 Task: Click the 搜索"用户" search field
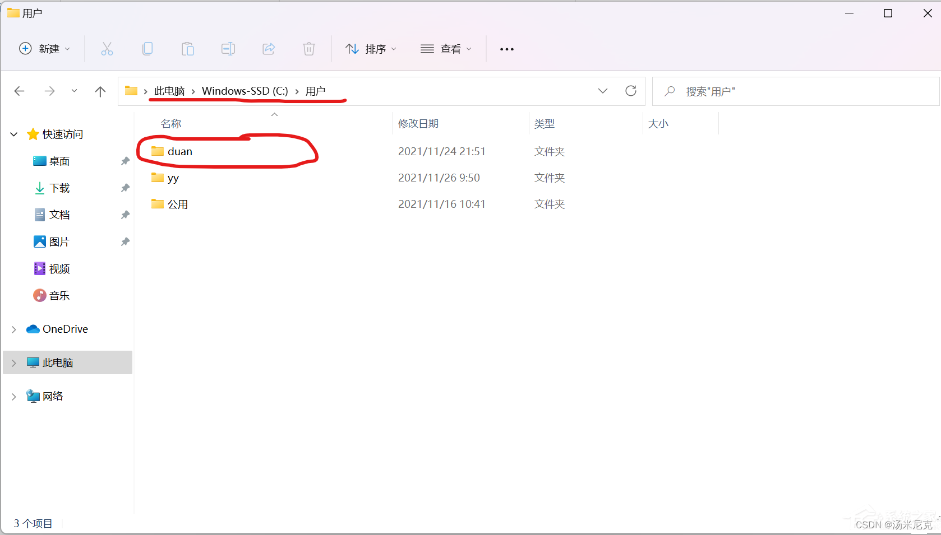[x=796, y=91]
